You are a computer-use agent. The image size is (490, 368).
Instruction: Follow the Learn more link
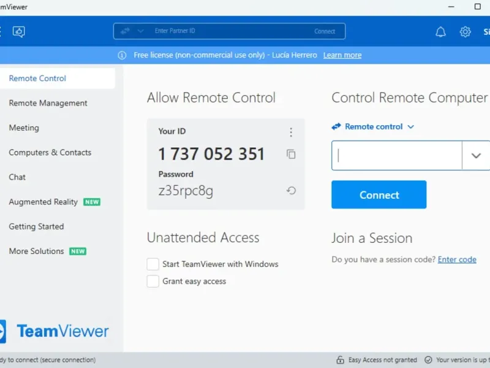342,55
